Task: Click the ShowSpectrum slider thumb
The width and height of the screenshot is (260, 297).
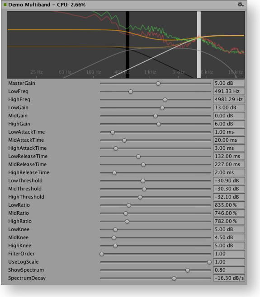Action: 188,270
